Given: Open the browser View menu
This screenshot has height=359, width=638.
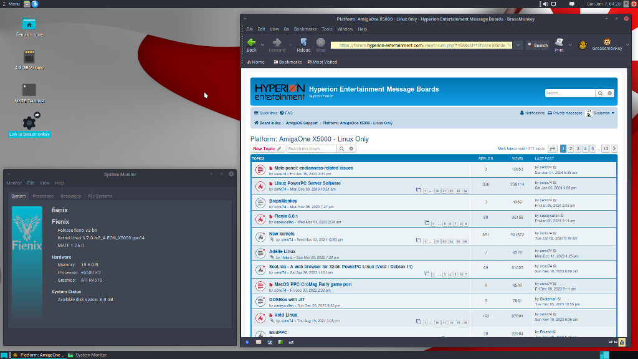Looking at the screenshot, I should (x=274, y=29).
